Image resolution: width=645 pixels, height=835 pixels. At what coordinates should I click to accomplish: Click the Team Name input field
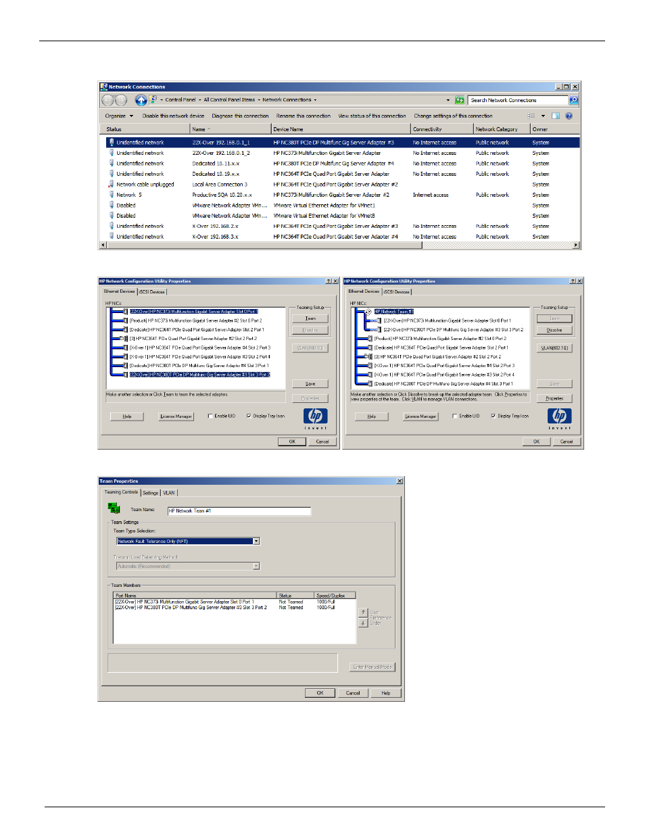[x=239, y=511]
